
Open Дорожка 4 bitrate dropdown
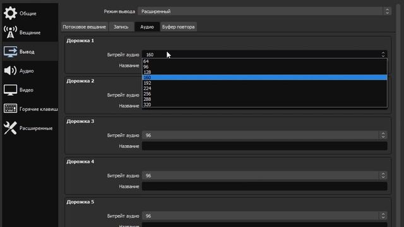point(264,175)
